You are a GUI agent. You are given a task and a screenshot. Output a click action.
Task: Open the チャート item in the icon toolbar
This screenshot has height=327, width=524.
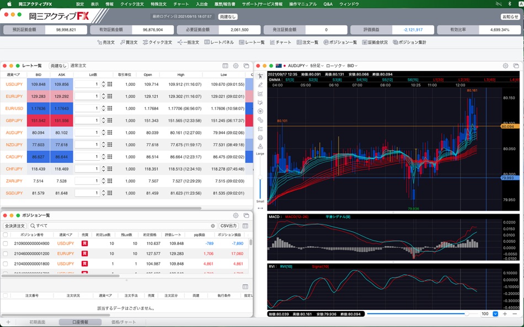pos(280,42)
